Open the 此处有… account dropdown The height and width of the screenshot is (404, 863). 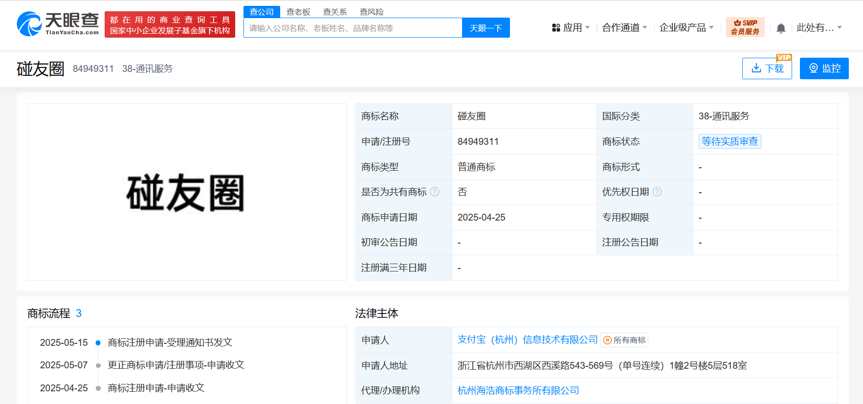click(819, 28)
